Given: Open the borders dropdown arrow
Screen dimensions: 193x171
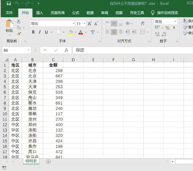Looking at the screenshot, I should point(64,32).
